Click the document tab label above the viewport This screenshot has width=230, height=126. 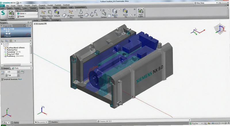[40, 24]
